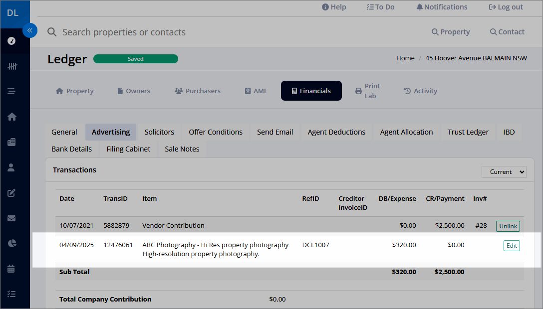
Task: Click the building icon in sidebar
Action: coord(11,142)
